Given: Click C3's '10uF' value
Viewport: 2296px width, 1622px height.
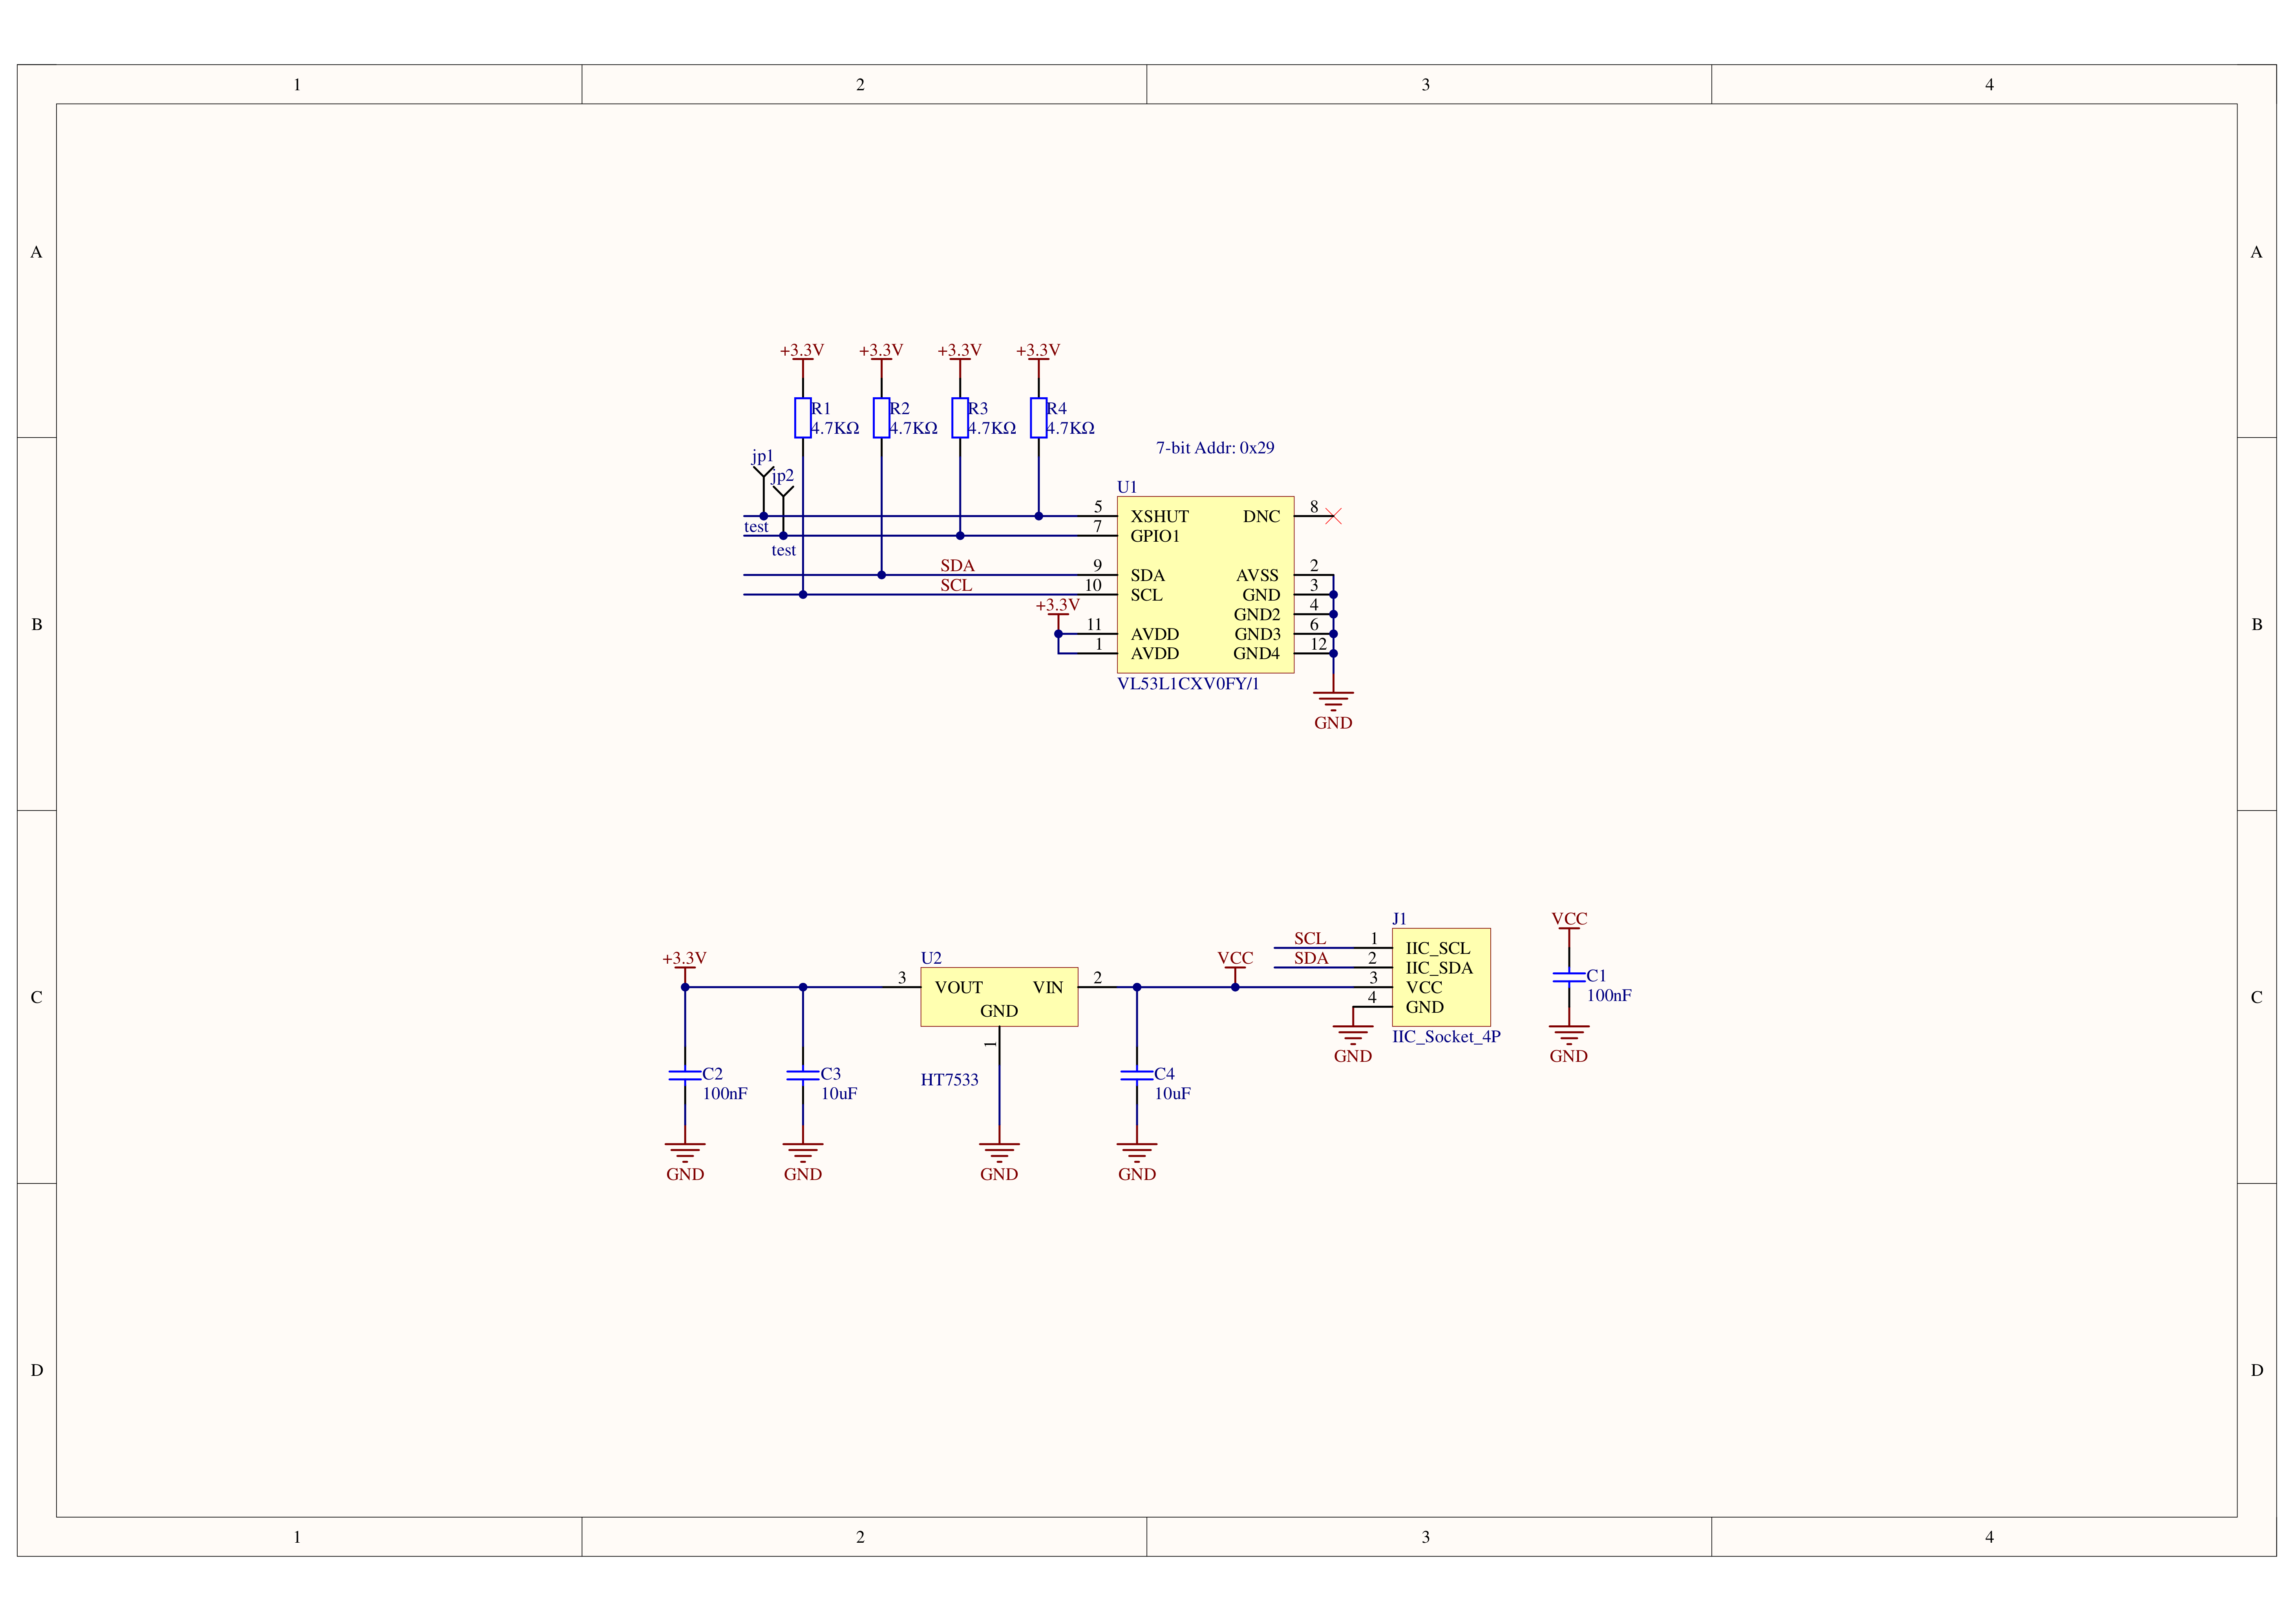Looking at the screenshot, I should (x=839, y=1094).
